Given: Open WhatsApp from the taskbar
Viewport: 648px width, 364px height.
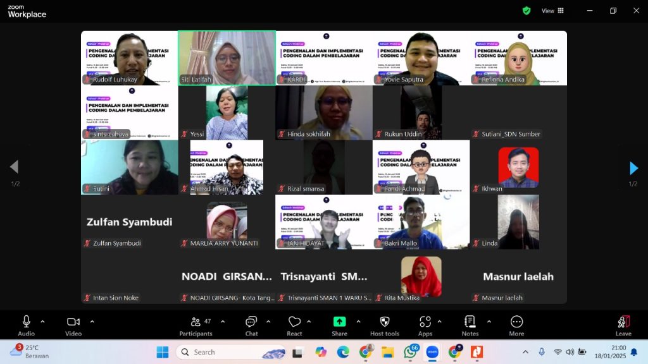Looking at the screenshot, I should point(410,352).
